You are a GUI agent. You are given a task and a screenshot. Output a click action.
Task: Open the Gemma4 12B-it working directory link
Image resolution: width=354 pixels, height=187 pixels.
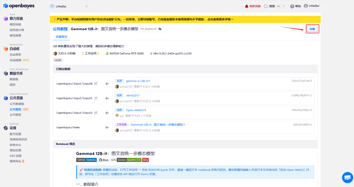158,125
